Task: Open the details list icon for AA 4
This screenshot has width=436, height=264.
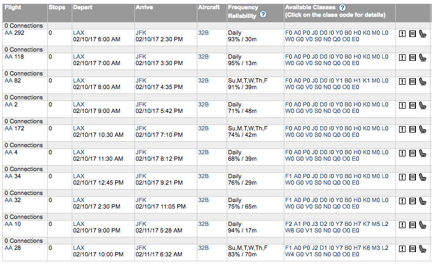Action: pos(413,153)
